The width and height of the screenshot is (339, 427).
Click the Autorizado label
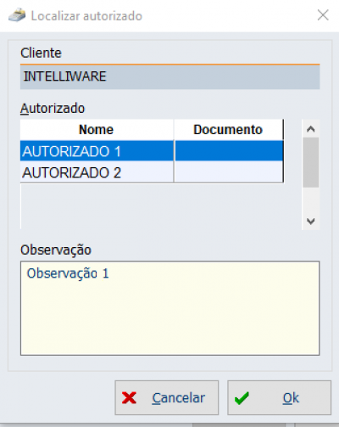(x=53, y=109)
